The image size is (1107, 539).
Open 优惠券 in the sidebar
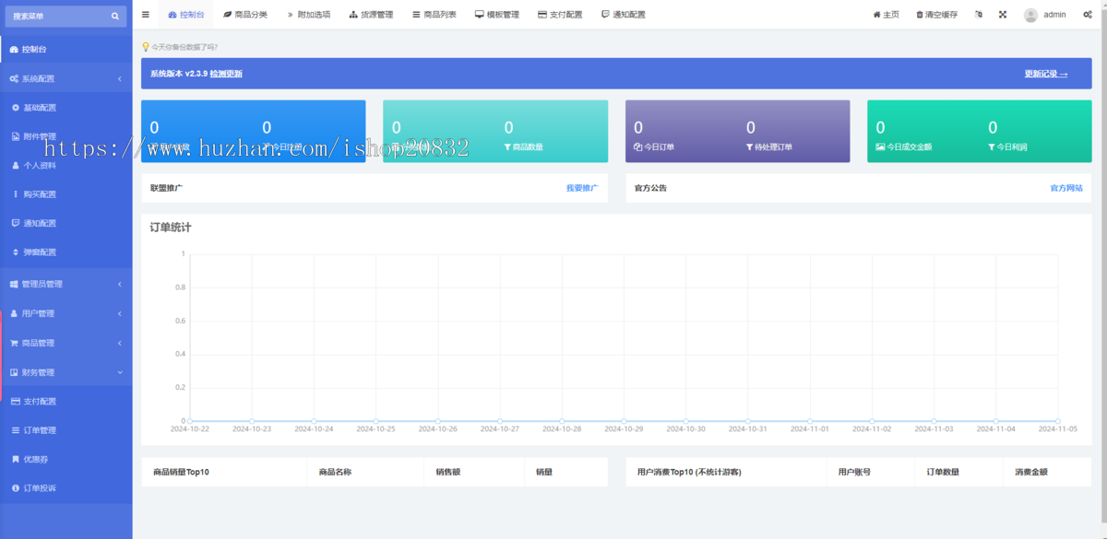click(x=37, y=459)
